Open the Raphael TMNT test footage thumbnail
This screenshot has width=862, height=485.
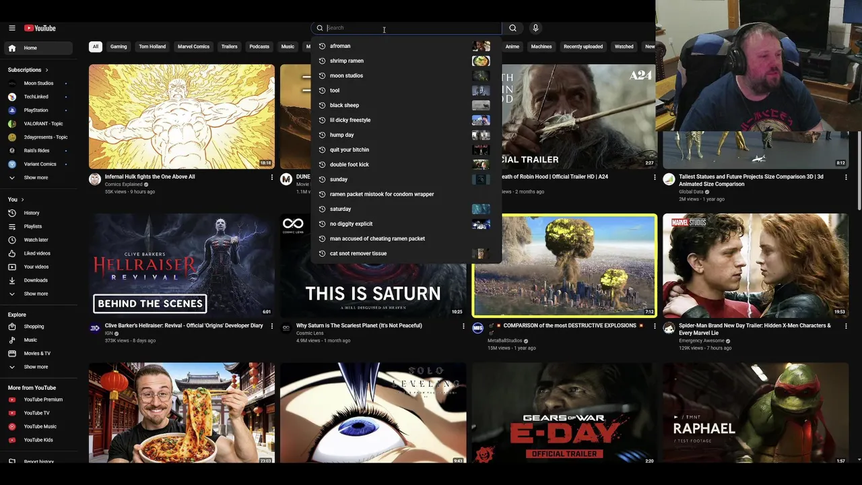point(756,414)
